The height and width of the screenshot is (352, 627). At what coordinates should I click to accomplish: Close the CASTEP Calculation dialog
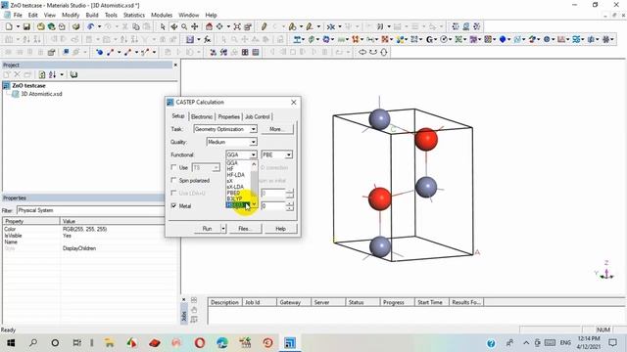pos(294,102)
